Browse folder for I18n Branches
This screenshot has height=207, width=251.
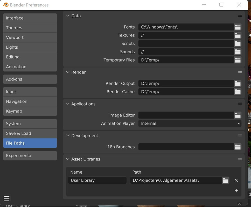click(x=238, y=147)
